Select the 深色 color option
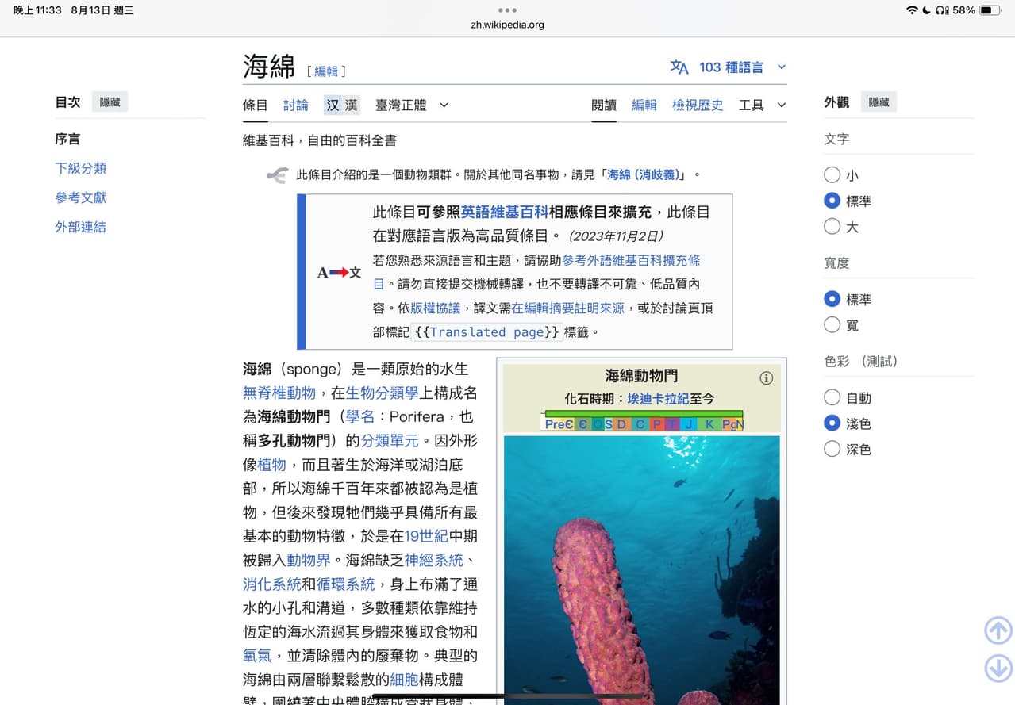 click(832, 449)
